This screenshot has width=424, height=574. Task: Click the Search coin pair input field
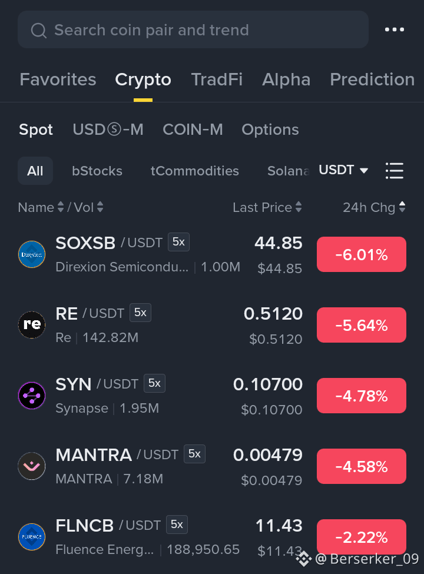[193, 29]
